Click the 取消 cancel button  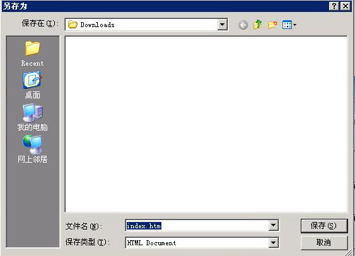click(324, 243)
